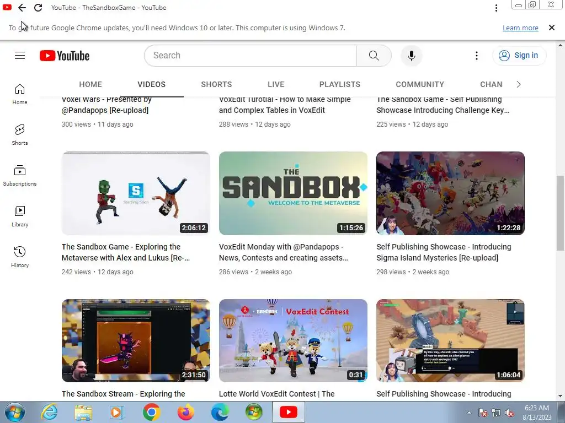Click the YouTube app taskbar button
Image resolution: width=565 pixels, height=423 pixels.
coord(288,412)
